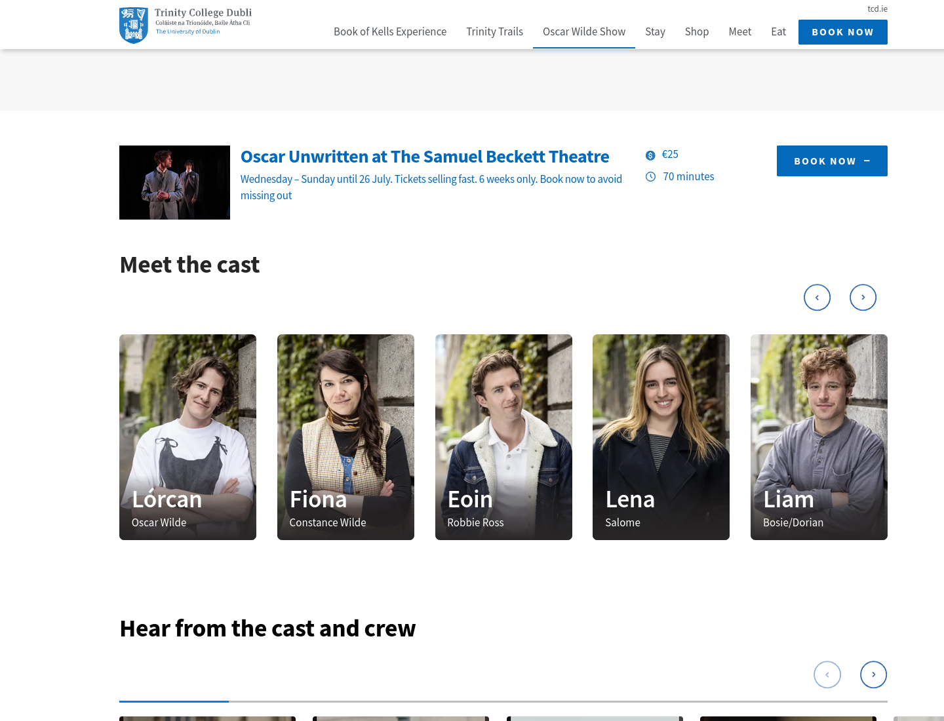Open the Oscar Unwritten at Samuel Beckett Theatre link
The width and height of the screenshot is (944, 721).
tap(425, 157)
